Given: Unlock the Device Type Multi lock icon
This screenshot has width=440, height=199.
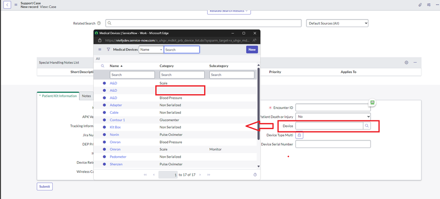Looking at the screenshot, I should tap(299, 135).
